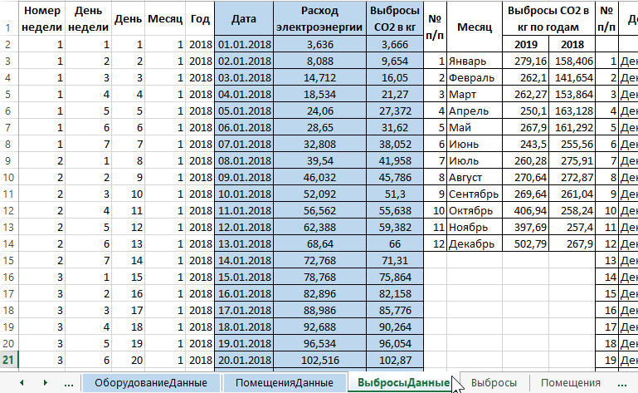Select the Декабрь month cell

tap(471, 244)
